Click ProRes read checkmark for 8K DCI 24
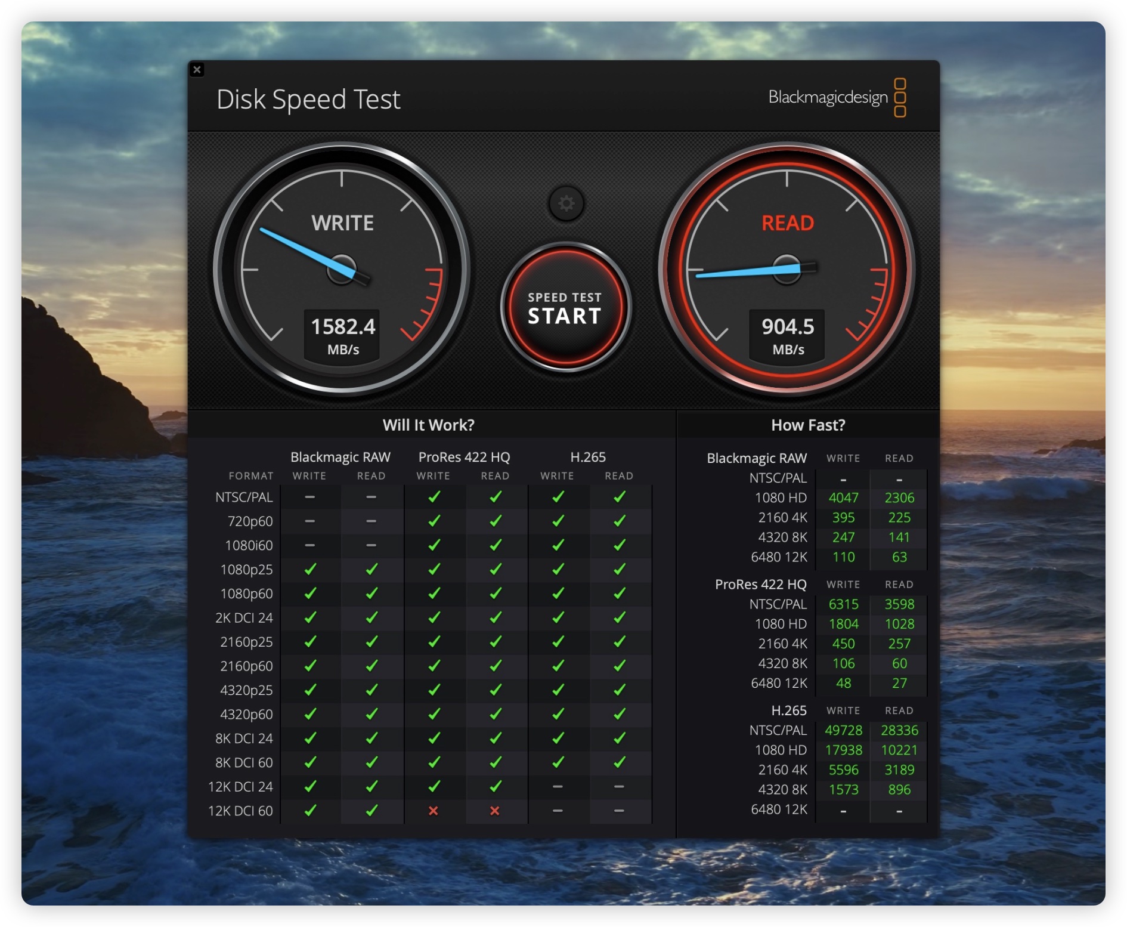The height and width of the screenshot is (927, 1127). [x=496, y=738]
